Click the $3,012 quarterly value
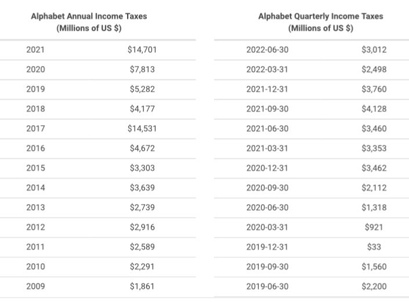This screenshot has width=409, height=302. point(374,49)
